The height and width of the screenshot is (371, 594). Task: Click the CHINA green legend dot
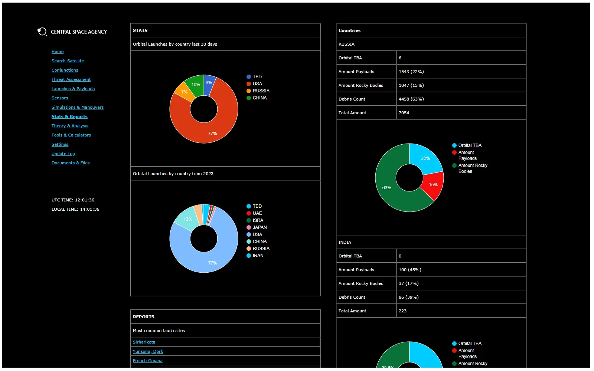[x=248, y=98]
